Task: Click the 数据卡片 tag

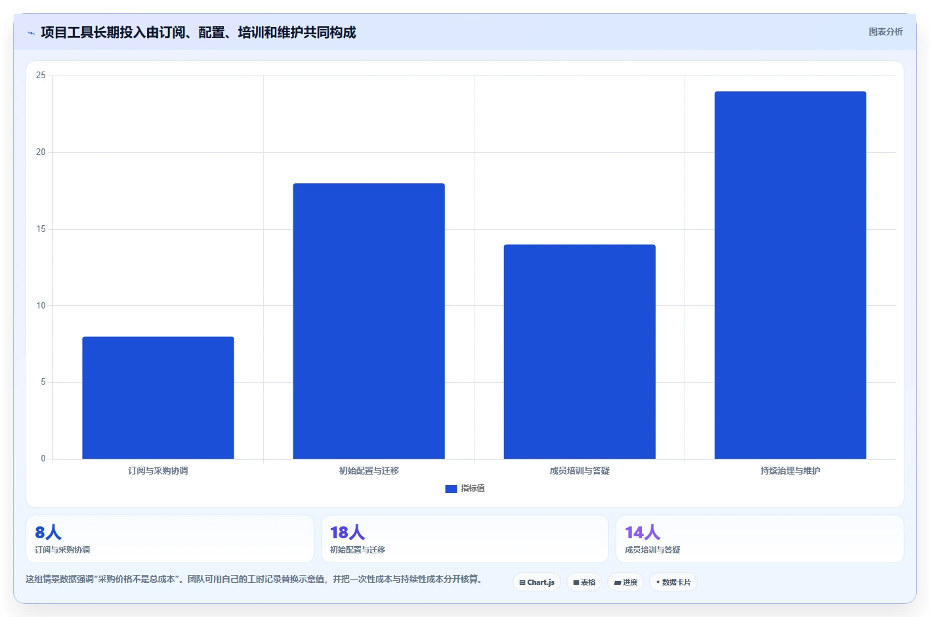Action: [673, 582]
